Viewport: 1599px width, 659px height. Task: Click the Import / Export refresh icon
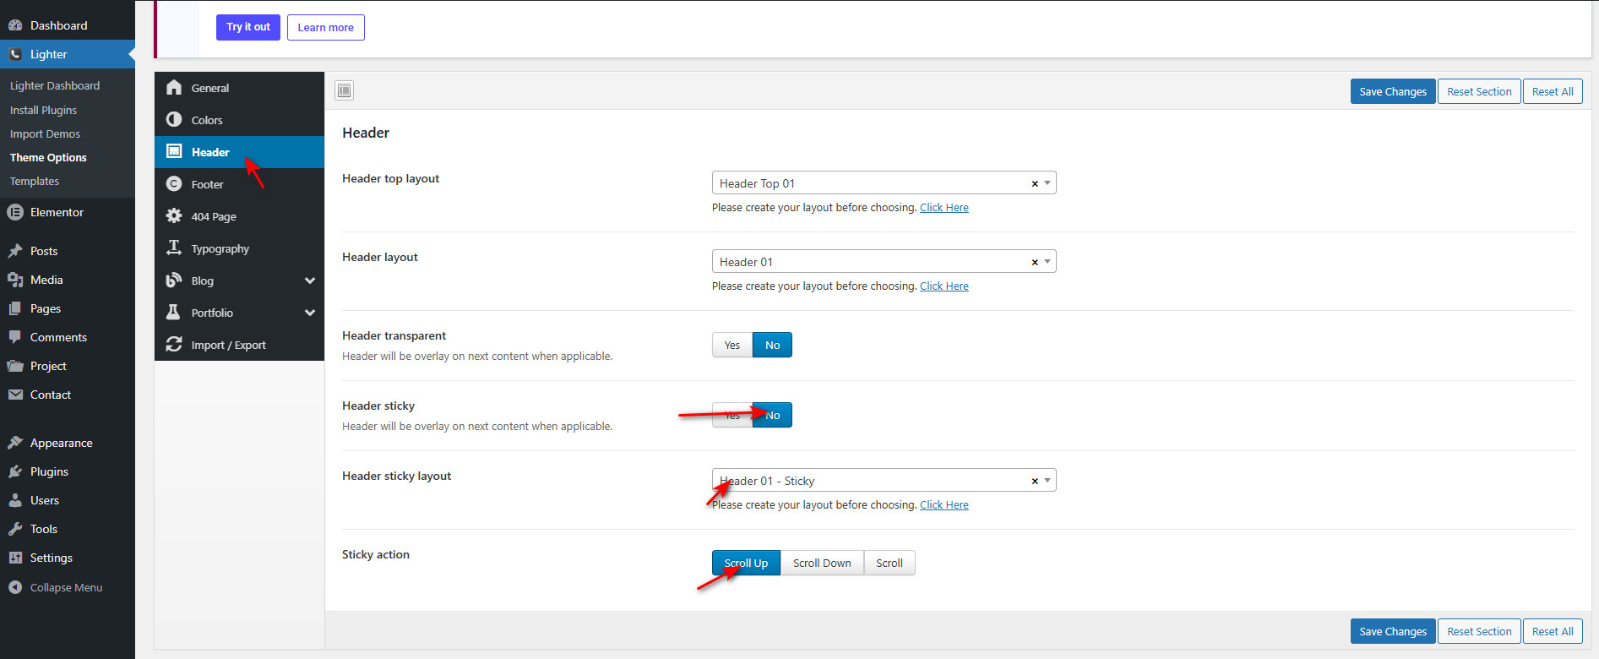pos(174,345)
